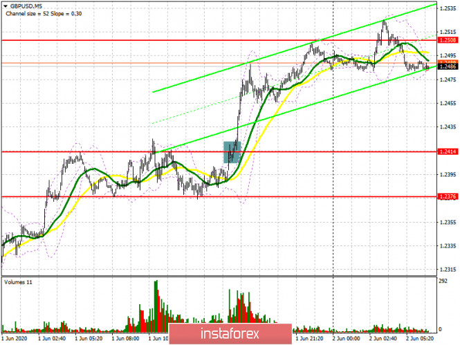Click the 2 Jun 05:20 time axis label

click(420, 339)
